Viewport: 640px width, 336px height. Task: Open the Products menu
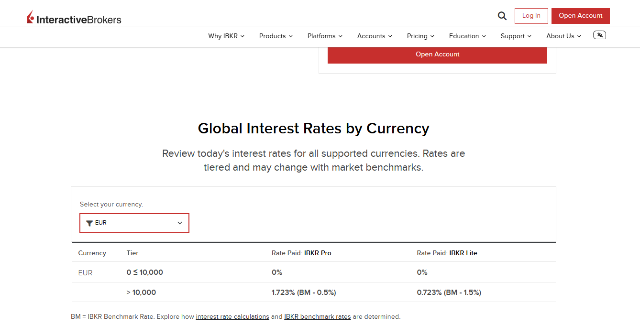tap(276, 36)
